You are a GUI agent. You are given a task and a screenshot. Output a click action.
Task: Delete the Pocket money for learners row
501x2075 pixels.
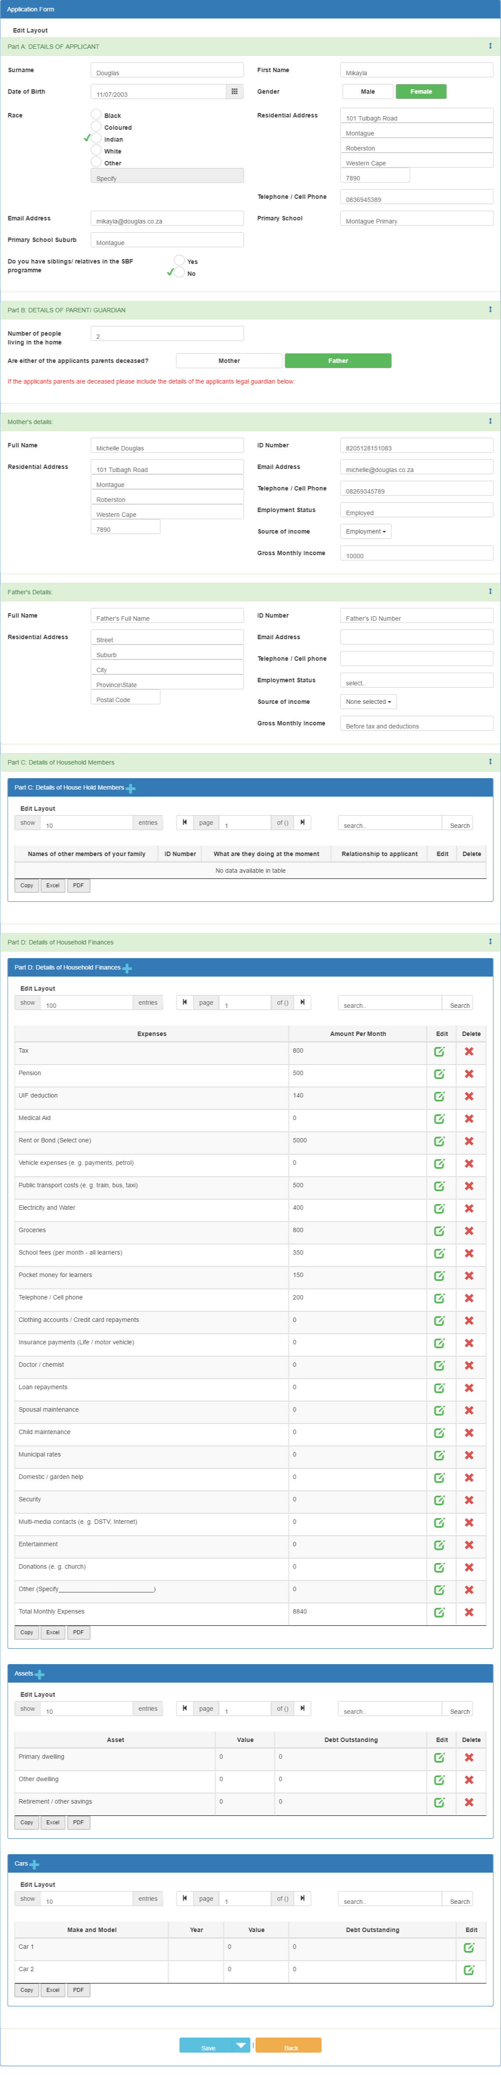469,1276
